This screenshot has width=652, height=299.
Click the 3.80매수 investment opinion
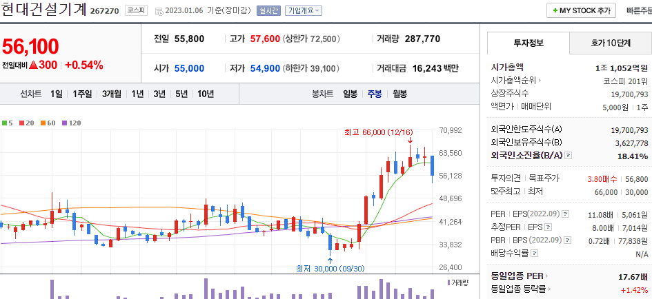click(x=602, y=179)
